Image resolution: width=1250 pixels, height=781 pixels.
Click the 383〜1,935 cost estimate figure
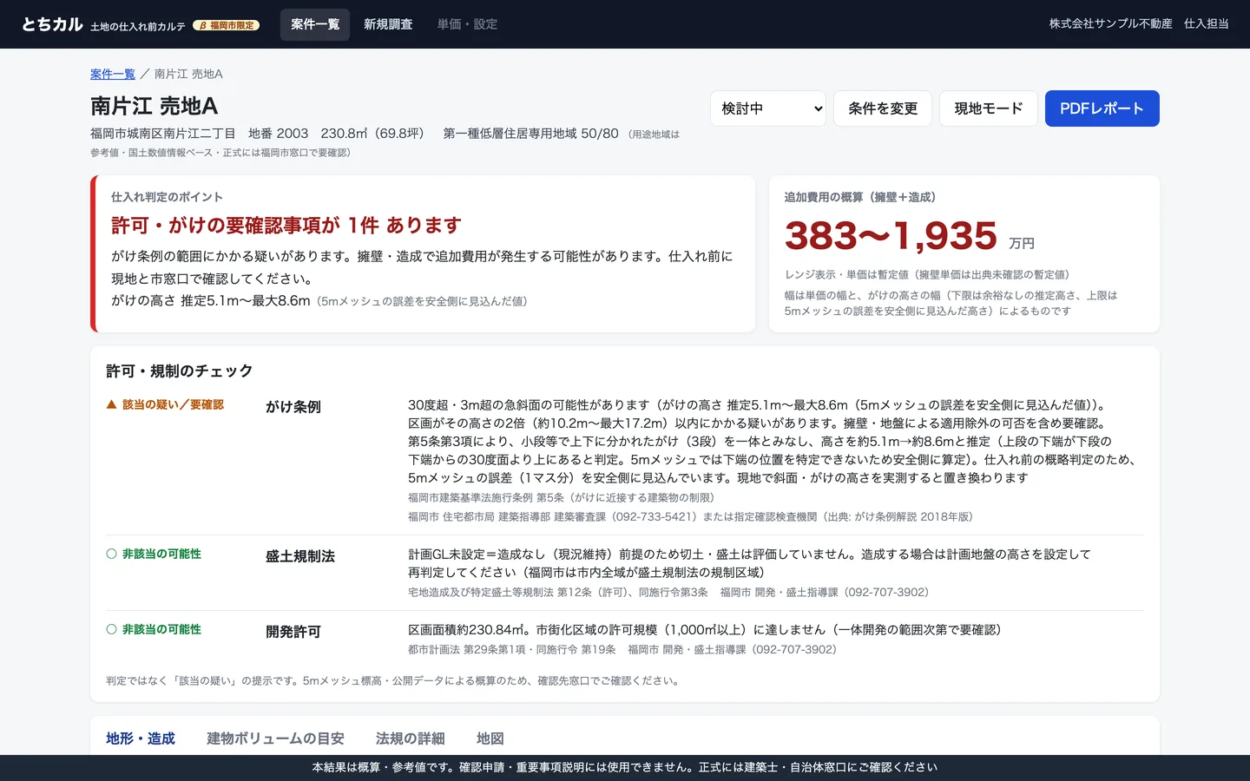pos(891,235)
